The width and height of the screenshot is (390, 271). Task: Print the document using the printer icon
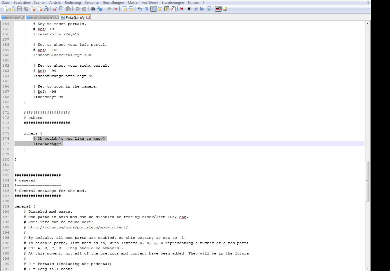[46, 9]
